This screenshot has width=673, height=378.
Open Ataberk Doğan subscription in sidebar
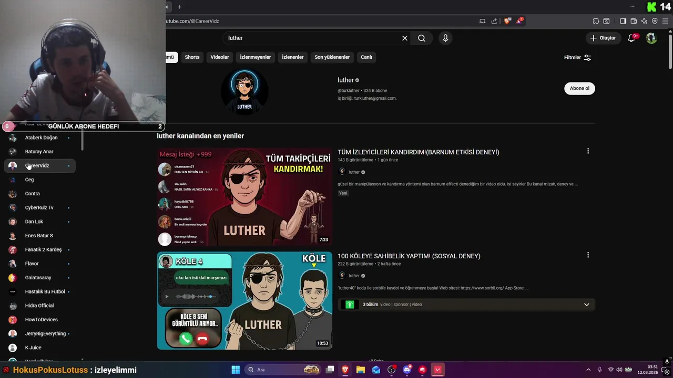(x=40, y=138)
